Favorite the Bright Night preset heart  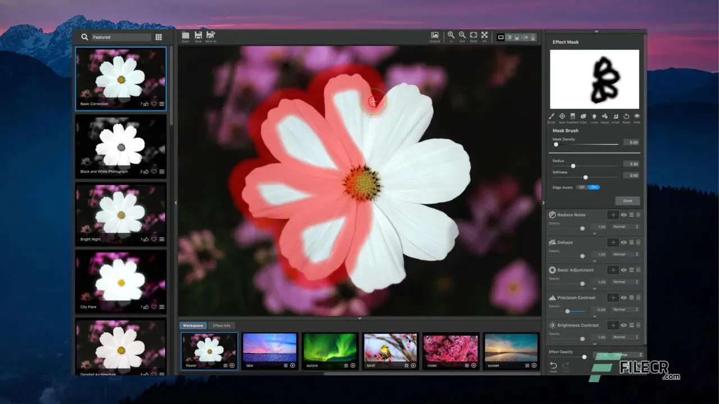coord(153,239)
